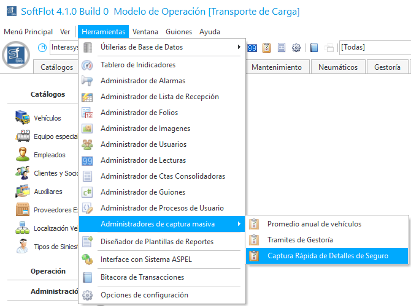The height and width of the screenshot is (306, 411).
Task: Click the Auxiliares catalog icon
Action: 23,191
